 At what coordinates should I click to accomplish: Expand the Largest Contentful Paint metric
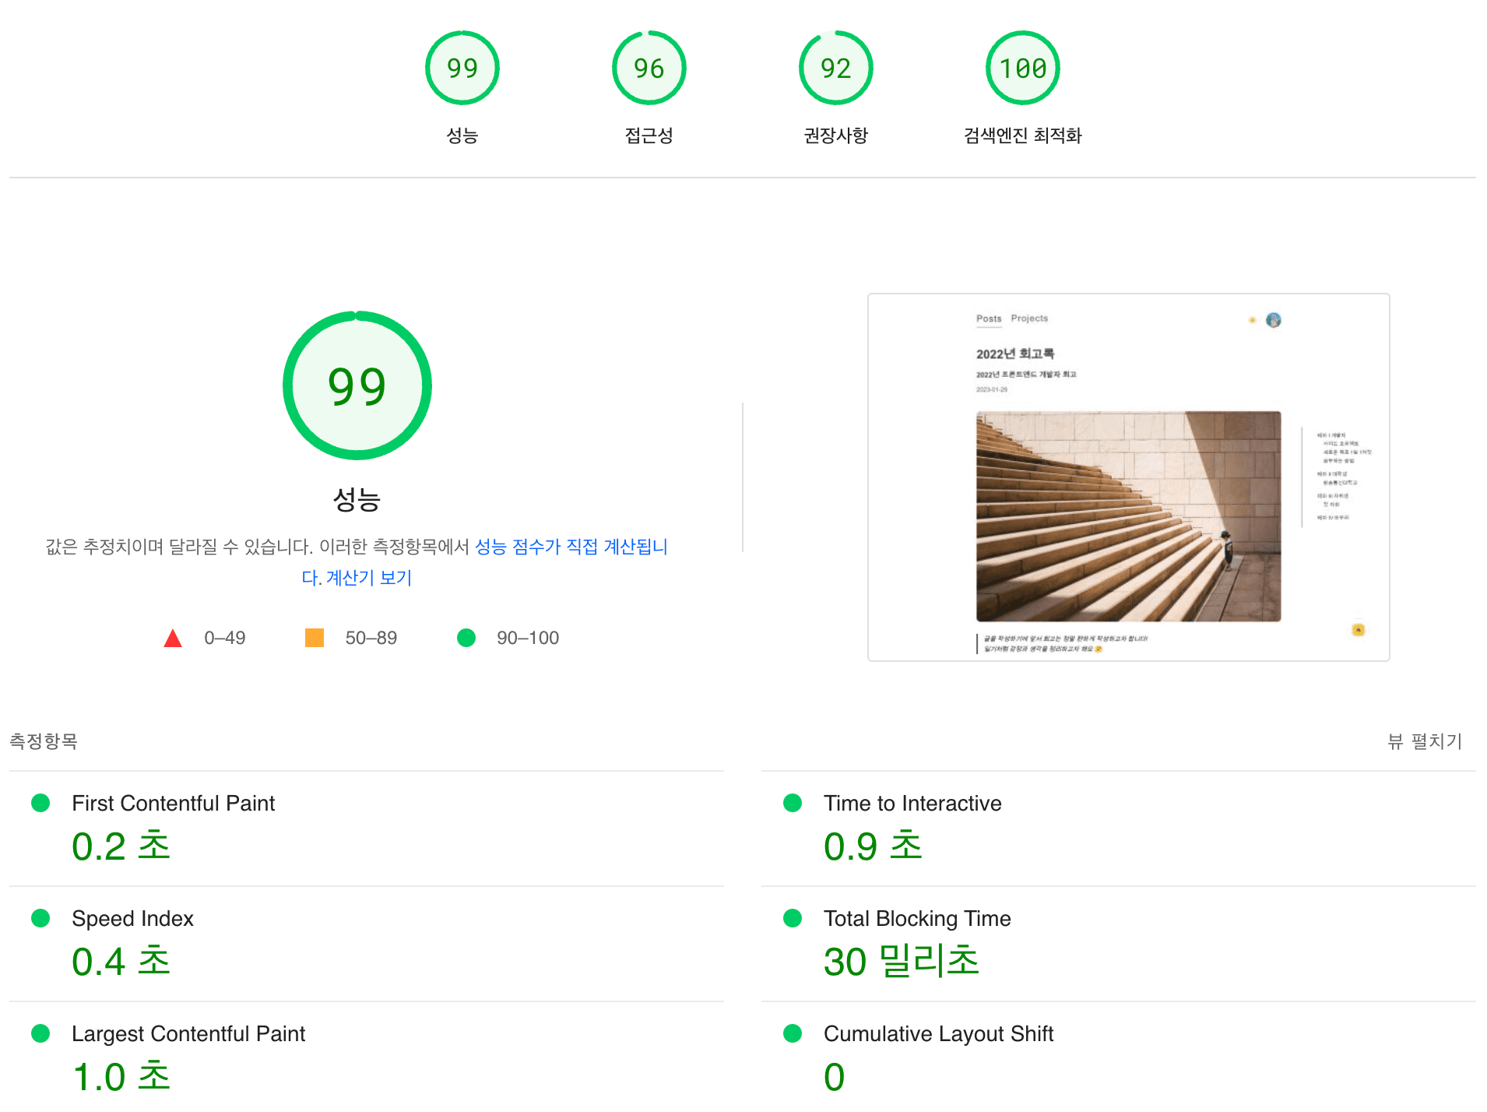(x=367, y=1057)
